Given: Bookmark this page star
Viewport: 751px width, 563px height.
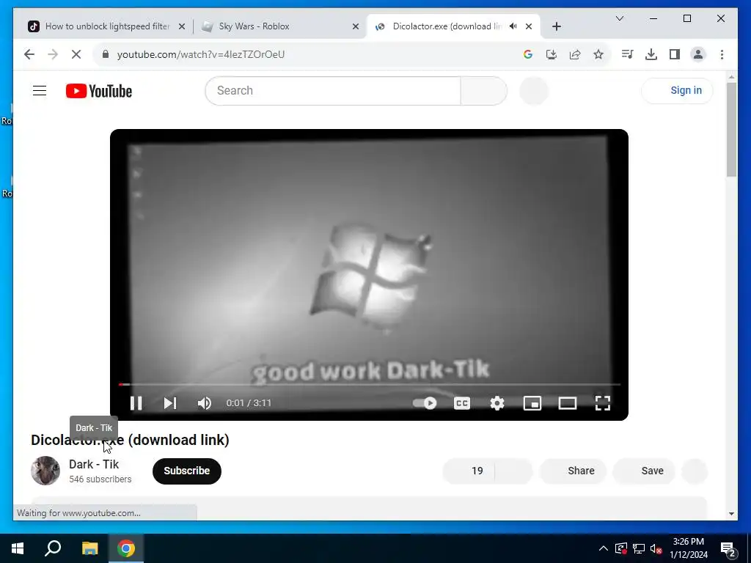Looking at the screenshot, I should [x=598, y=54].
